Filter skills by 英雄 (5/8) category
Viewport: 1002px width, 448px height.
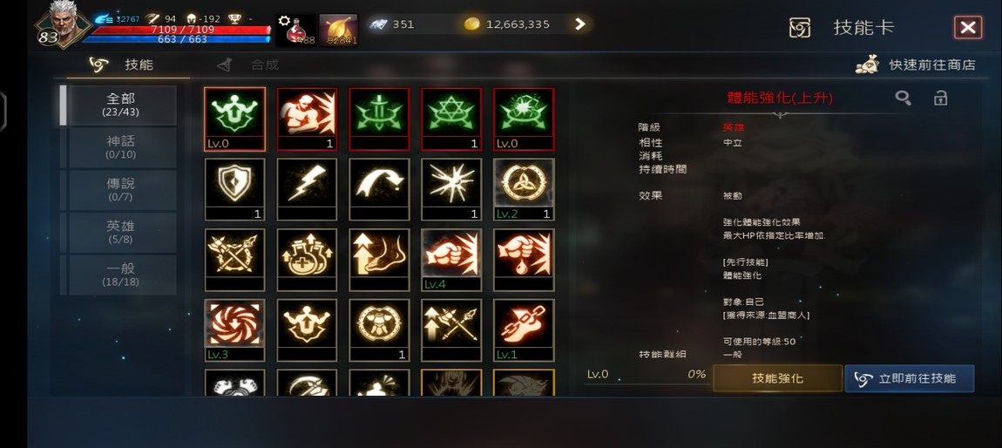(121, 233)
